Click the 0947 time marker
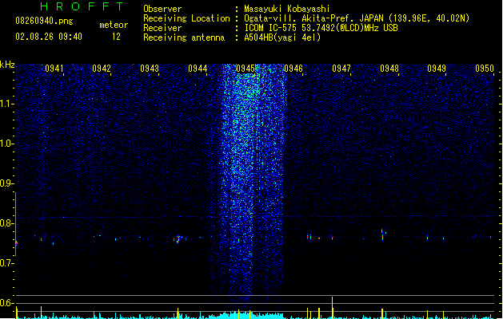 341,69
